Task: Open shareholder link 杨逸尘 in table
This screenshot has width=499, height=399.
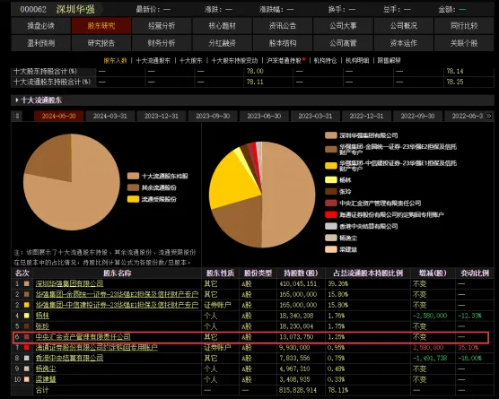Action: coord(46,369)
